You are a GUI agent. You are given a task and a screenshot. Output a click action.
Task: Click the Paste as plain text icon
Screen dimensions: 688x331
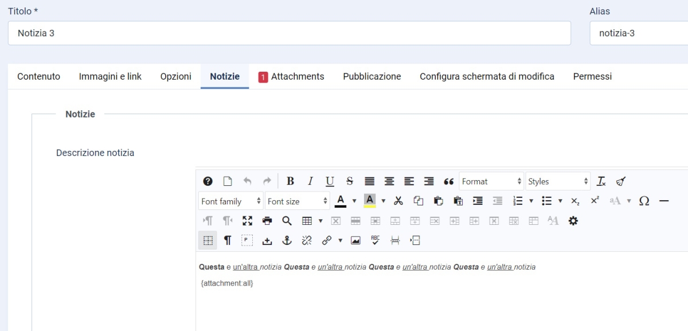(x=458, y=201)
